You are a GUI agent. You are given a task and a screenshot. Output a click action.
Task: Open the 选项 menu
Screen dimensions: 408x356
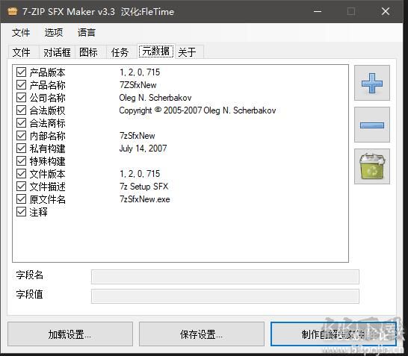(x=54, y=33)
